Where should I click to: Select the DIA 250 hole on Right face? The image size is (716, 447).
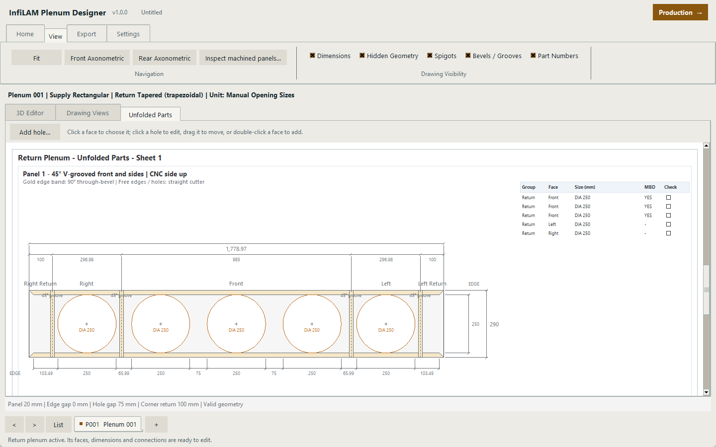coord(87,324)
